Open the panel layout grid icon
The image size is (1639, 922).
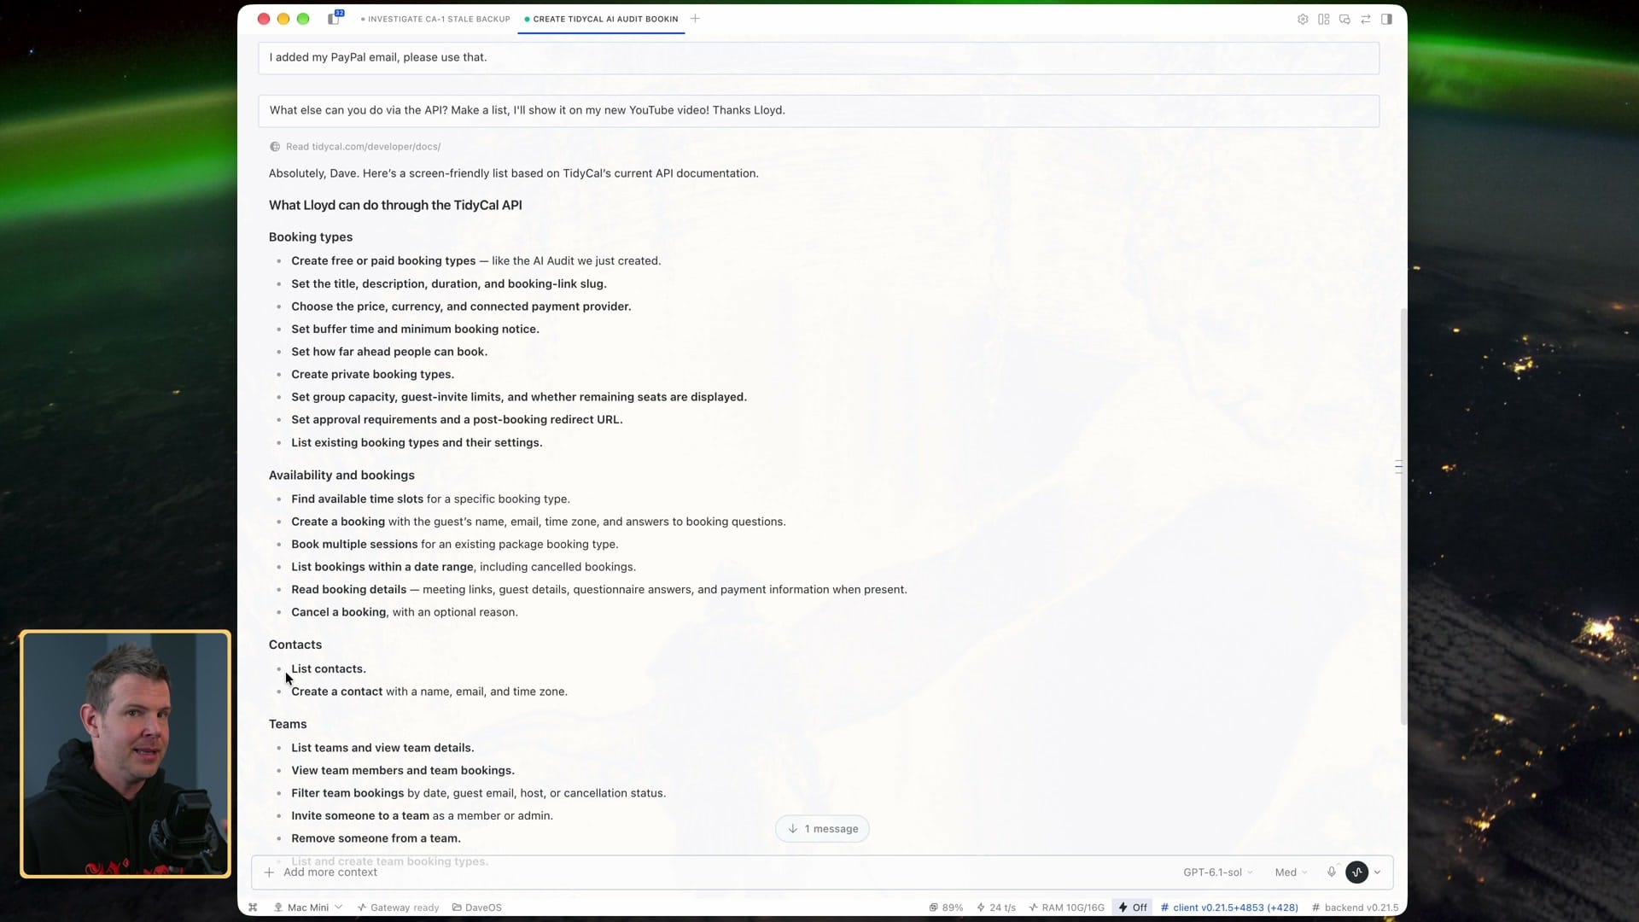pyautogui.click(x=1323, y=19)
